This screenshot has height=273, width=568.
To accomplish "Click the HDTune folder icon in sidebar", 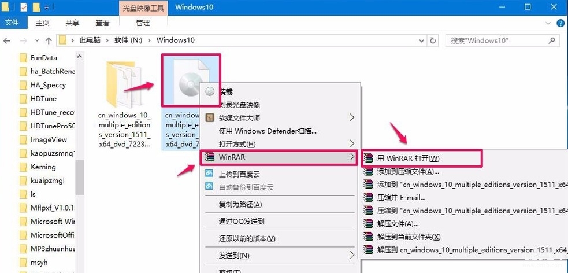I will coord(23,98).
